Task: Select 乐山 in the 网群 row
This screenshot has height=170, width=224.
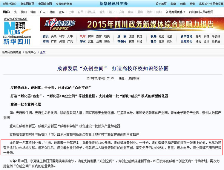Action: [x=121, y=12]
